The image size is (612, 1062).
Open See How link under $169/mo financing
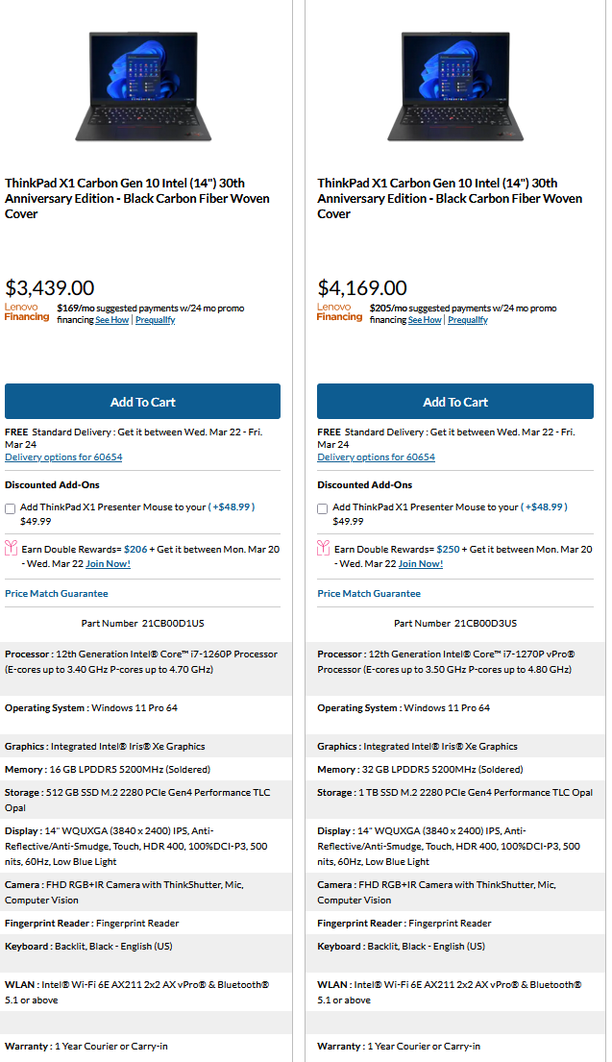click(111, 320)
